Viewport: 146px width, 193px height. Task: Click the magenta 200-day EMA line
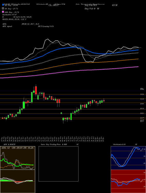69,72
